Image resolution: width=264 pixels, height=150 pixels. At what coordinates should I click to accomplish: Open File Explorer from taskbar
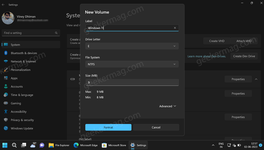pyautogui.click(x=59, y=145)
